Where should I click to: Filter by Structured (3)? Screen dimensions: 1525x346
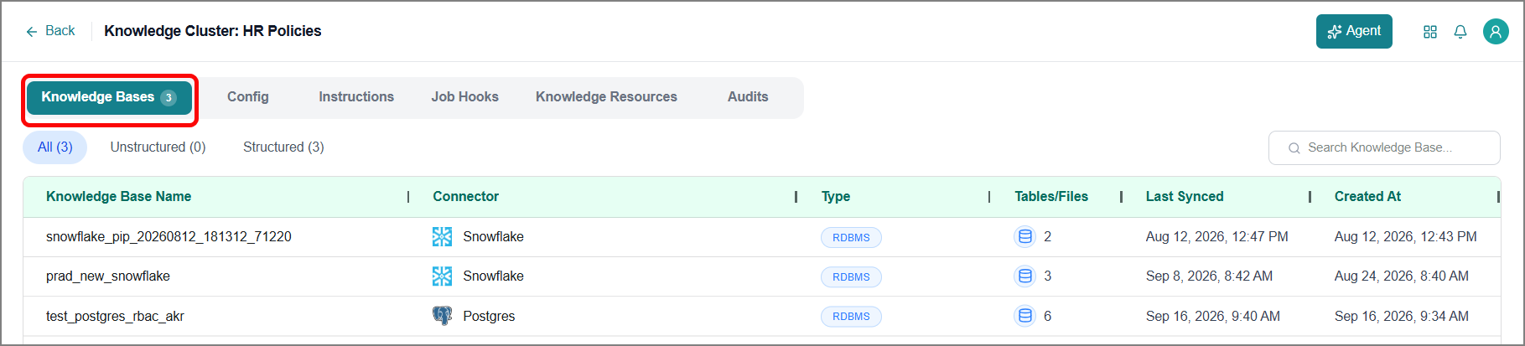(x=283, y=147)
